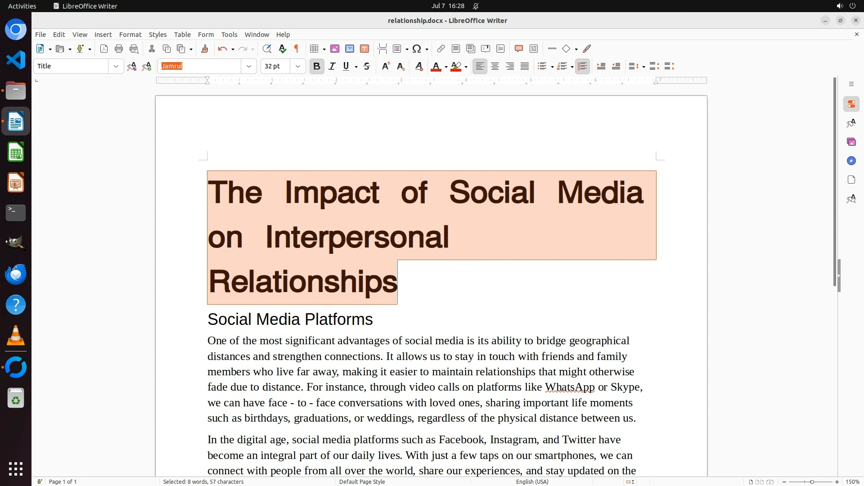Click English (USA) language in status bar

click(532, 482)
